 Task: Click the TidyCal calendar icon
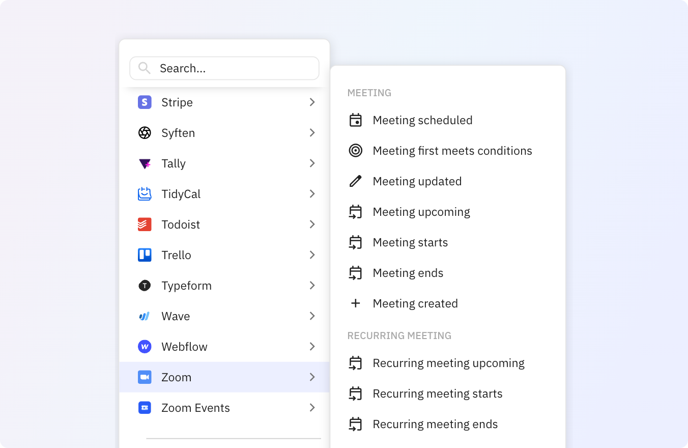[x=145, y=194]
